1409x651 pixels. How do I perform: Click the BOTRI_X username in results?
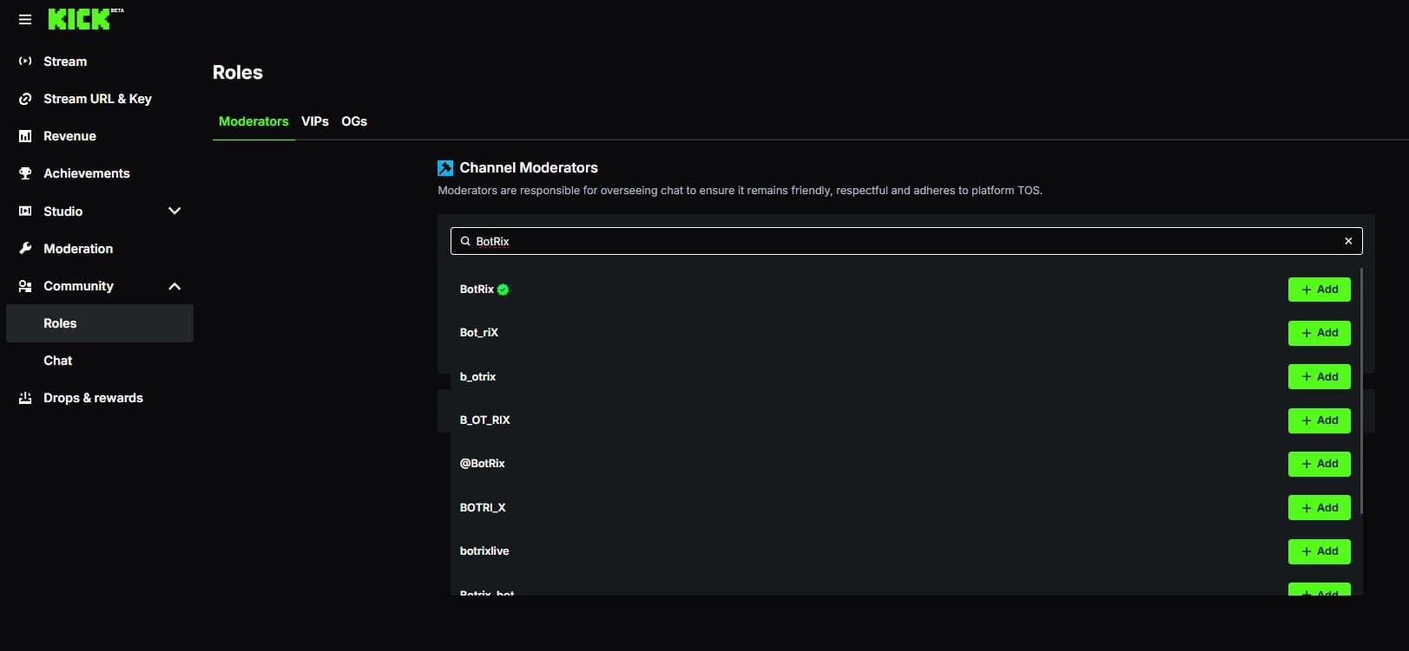click(483, 508)
